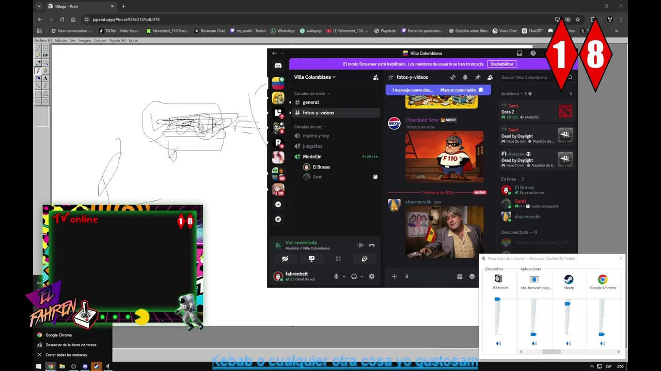The height and width of the screenshot is (371, 661).
Task: Open the Discord inbox icon
Action: tap(520, 53)
